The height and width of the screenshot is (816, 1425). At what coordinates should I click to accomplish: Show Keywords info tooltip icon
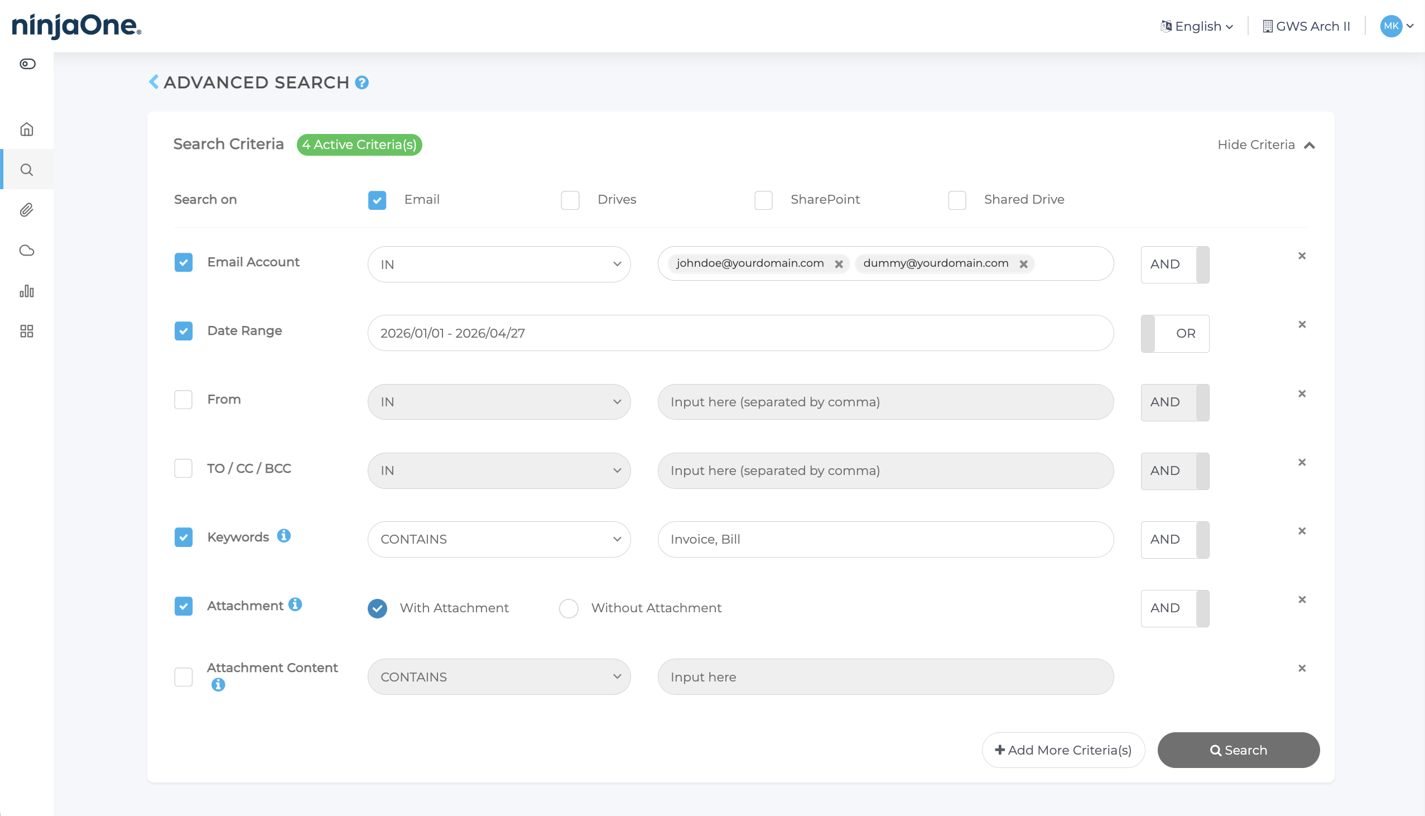[x=284, y=536]
